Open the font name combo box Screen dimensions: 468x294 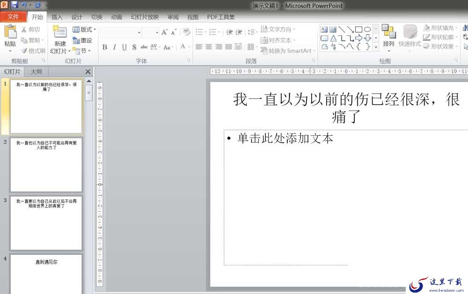coord(121,32)
